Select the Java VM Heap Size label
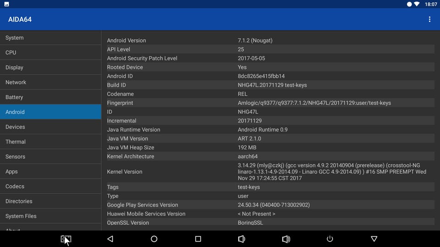 pyautogui.click(x=131, y=148)
